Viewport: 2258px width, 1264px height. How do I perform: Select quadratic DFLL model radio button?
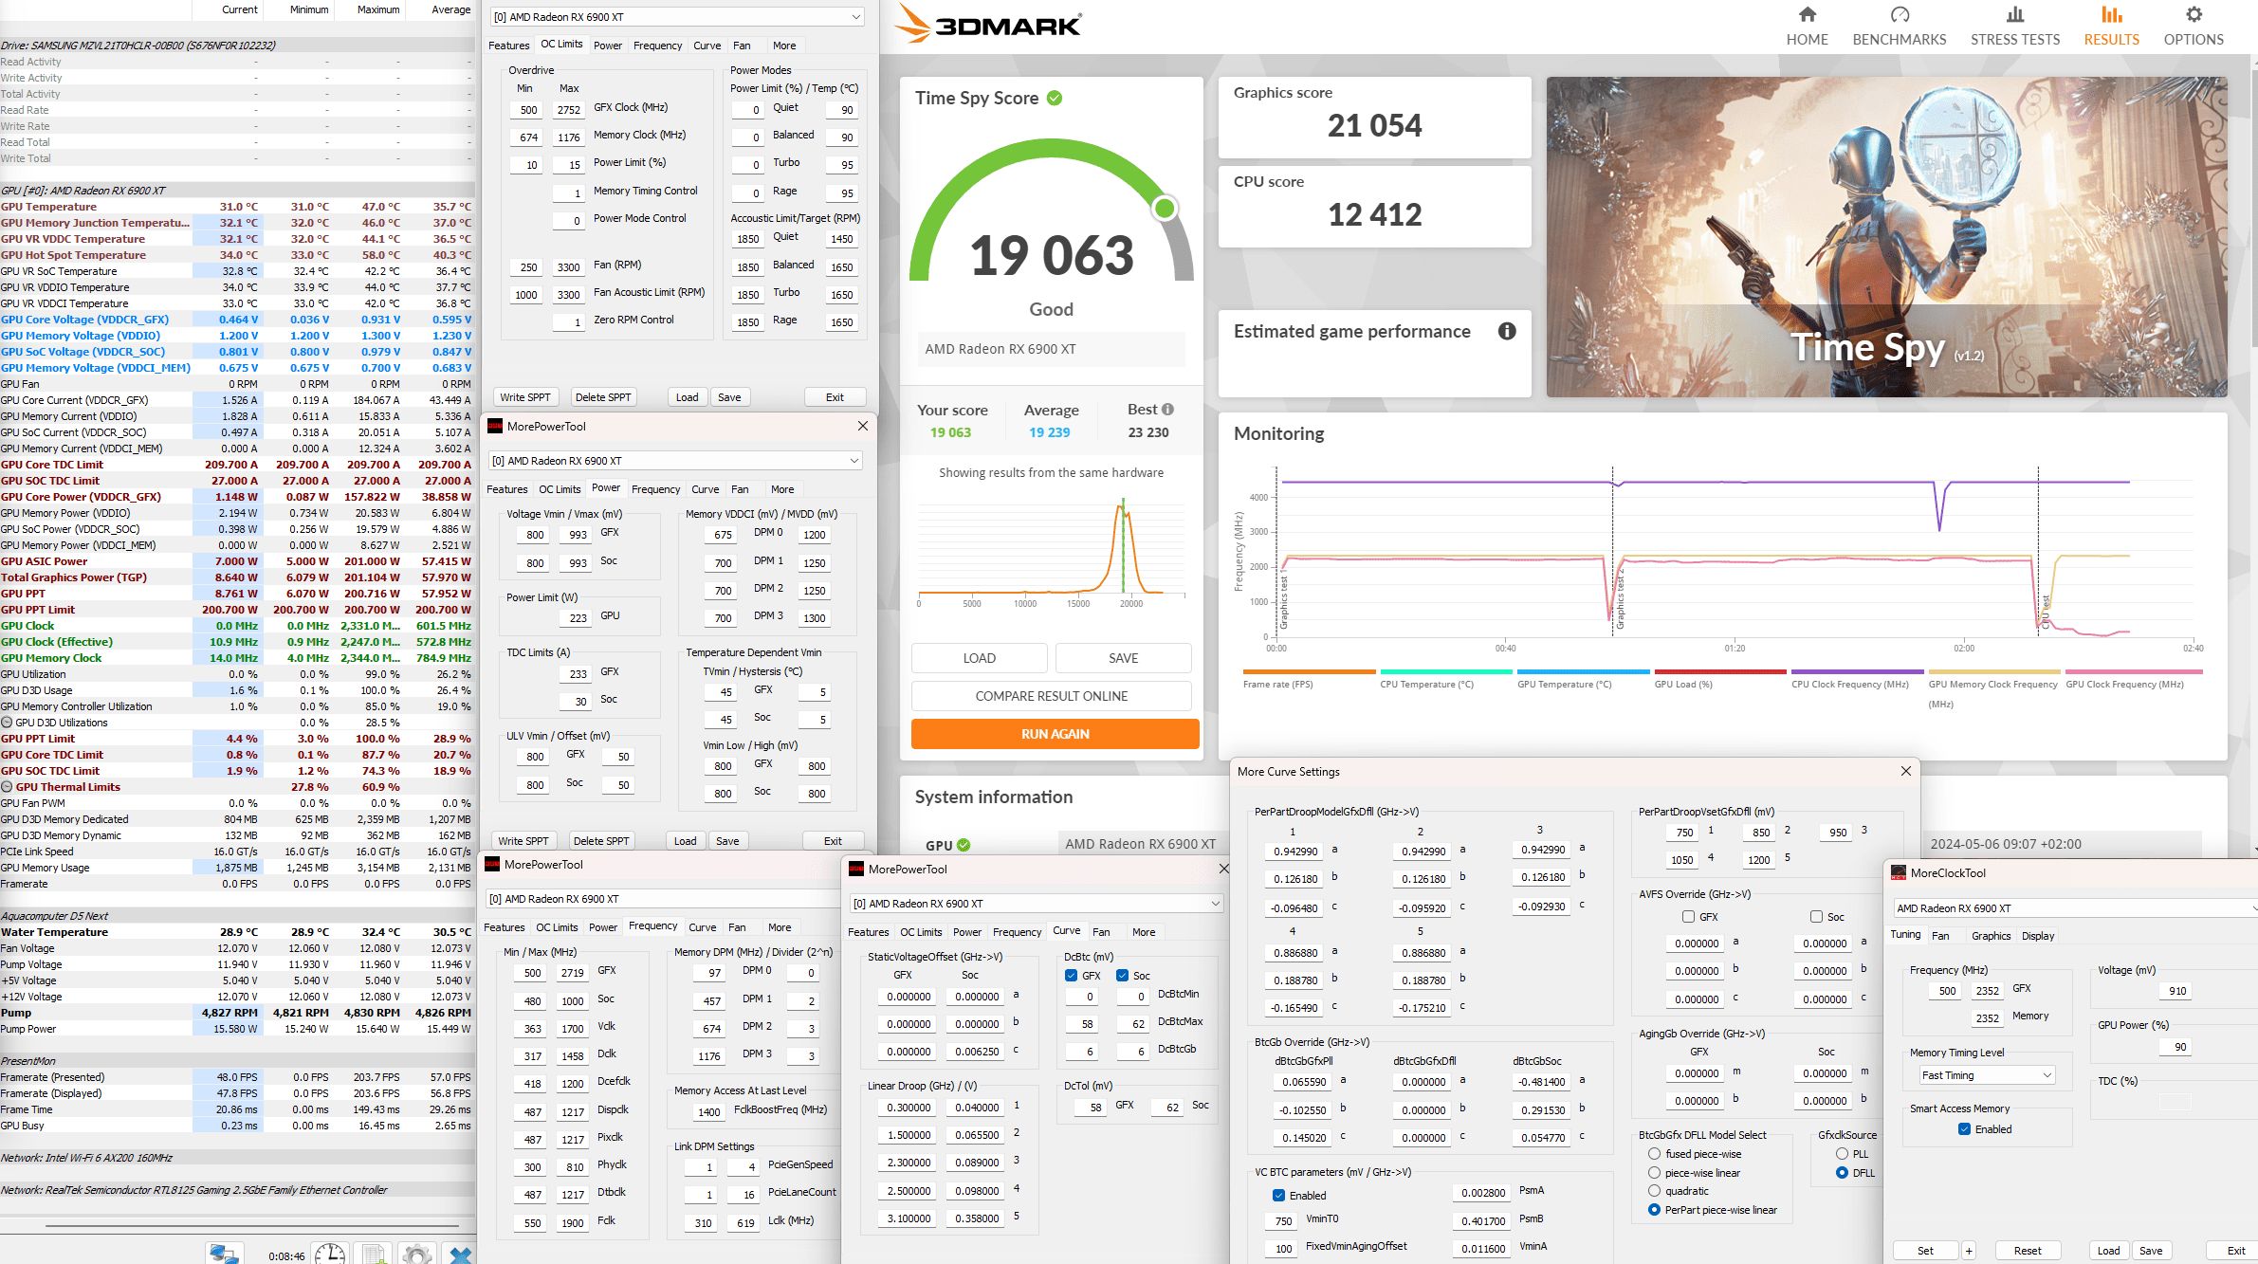[1654, 1191]
